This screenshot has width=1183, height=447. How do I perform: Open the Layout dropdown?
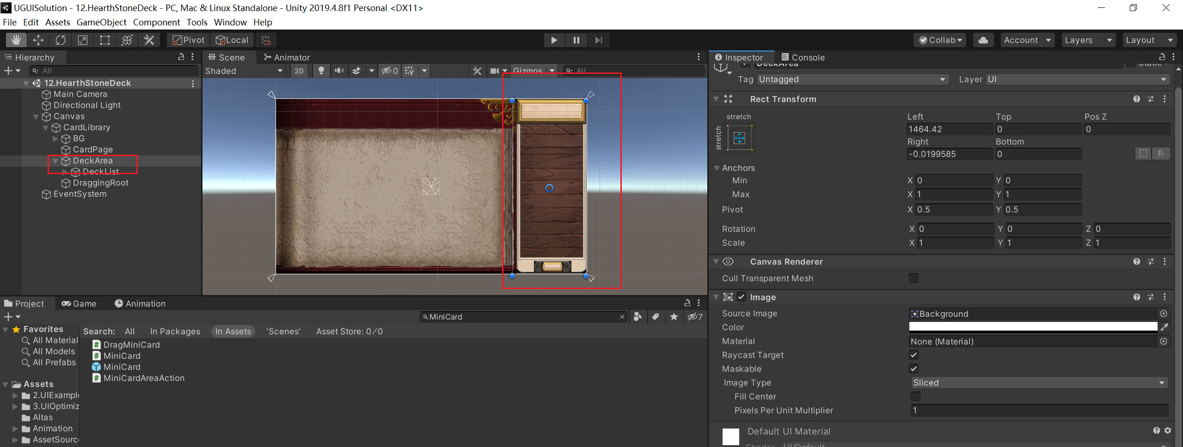click(1149, 40)
